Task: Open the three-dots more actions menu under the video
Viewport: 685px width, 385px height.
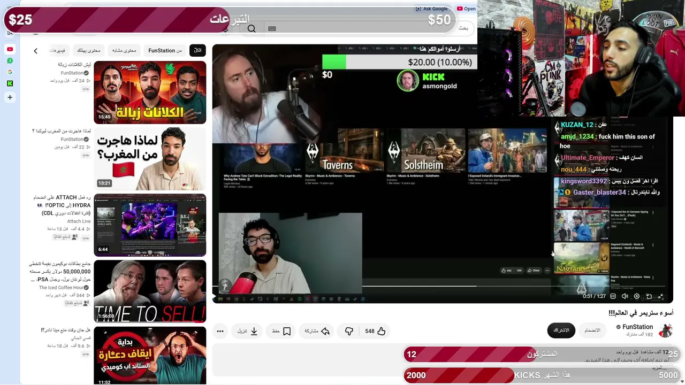Action: (x=220, y=332)
